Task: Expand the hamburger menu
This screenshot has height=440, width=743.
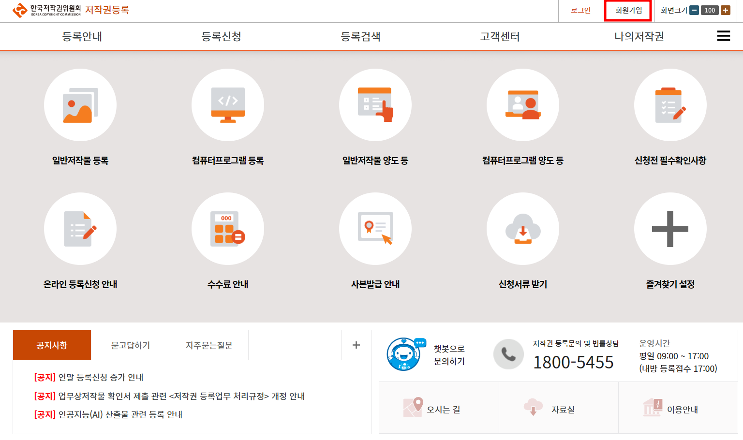Action: (723, 36)
